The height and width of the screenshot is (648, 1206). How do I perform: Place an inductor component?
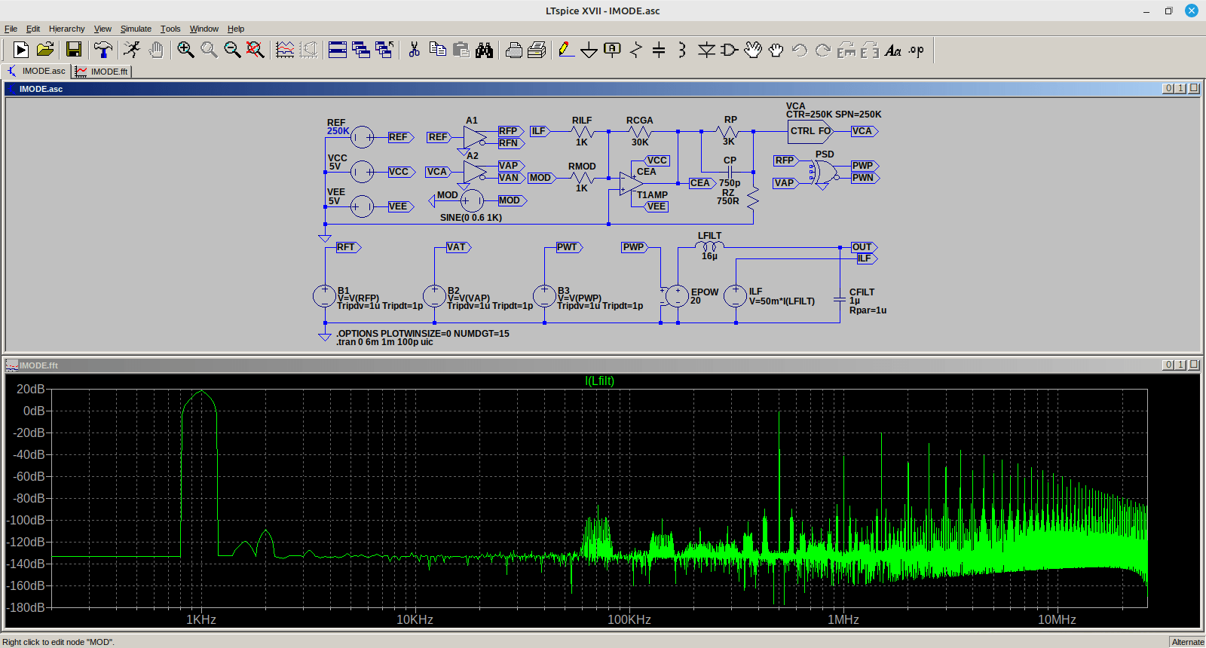[681, 50]
